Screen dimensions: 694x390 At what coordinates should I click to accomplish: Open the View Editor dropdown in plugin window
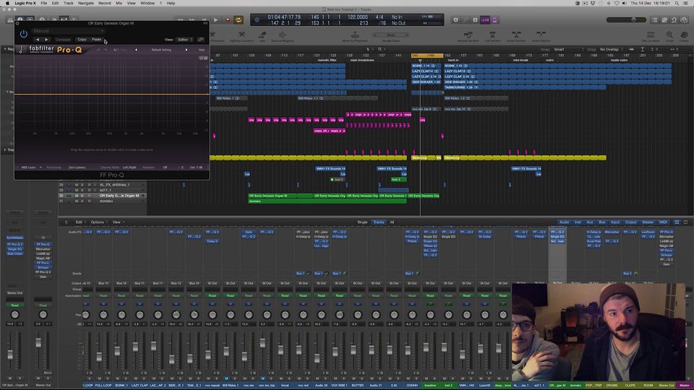[184, 39]
